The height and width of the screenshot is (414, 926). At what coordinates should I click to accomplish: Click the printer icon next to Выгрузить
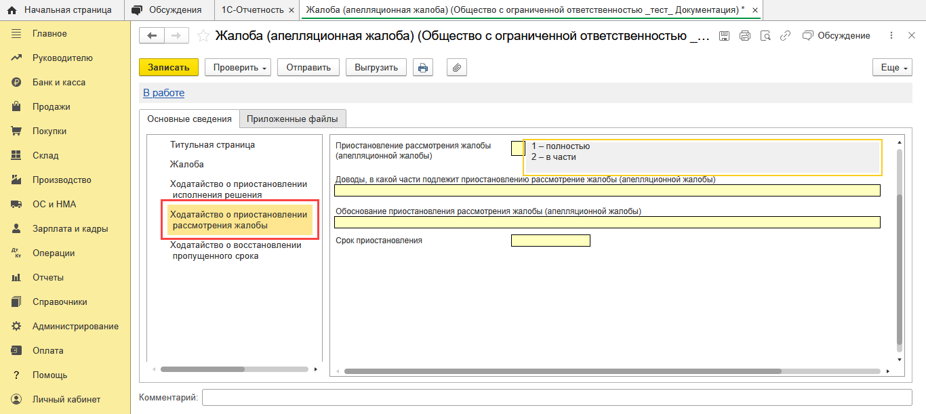(423, 68)
